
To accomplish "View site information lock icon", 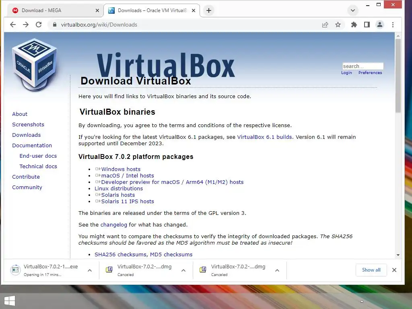I will click(55, 25).
